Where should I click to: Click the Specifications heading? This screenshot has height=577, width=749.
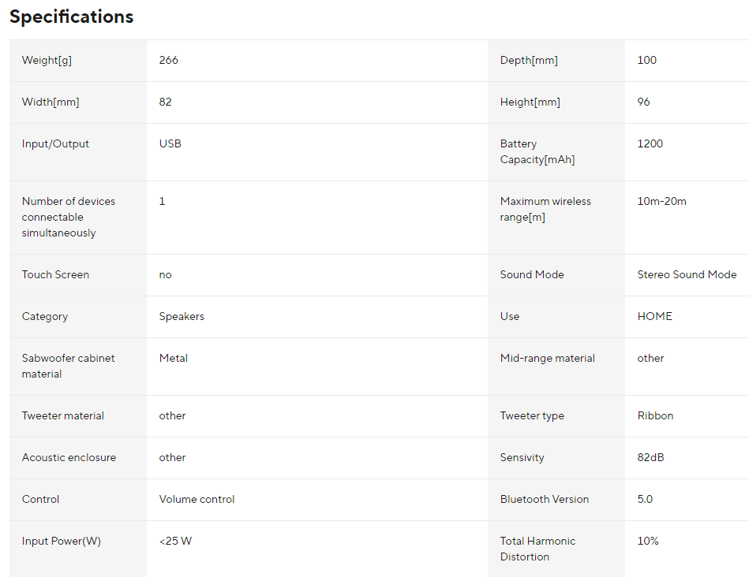pos(71,17)
